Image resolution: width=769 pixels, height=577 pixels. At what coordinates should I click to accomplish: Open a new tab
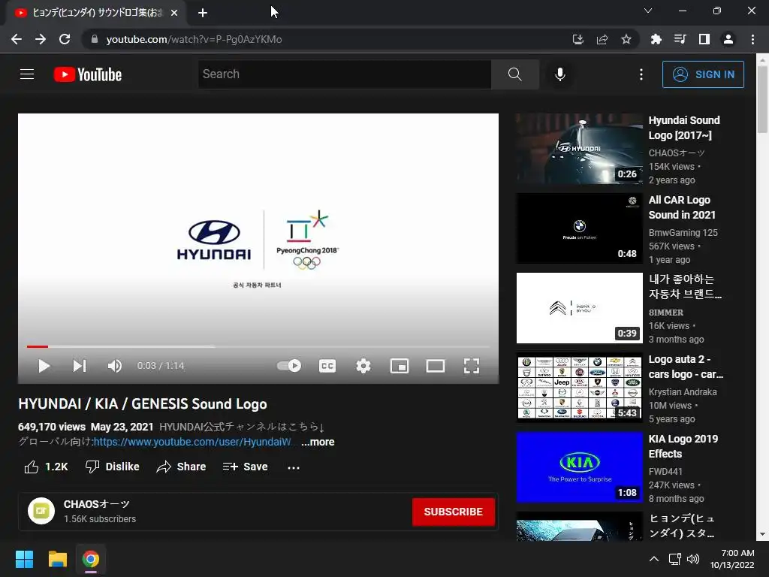click(x=203, y=13)
